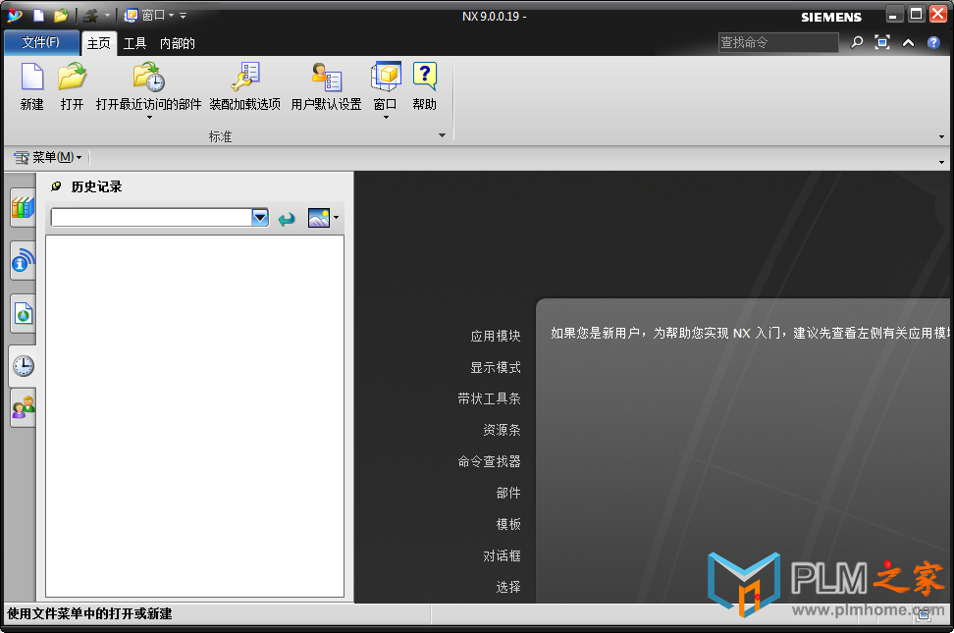Open the info broadcast resource bar tab
954x633 pixels.
point(24,260)
